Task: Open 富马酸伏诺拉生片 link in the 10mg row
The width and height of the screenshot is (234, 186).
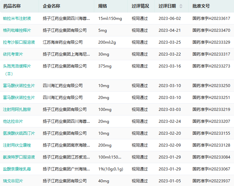Action: (19, 86)
